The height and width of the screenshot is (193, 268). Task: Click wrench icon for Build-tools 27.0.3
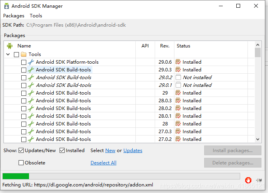tap(31, 132)
